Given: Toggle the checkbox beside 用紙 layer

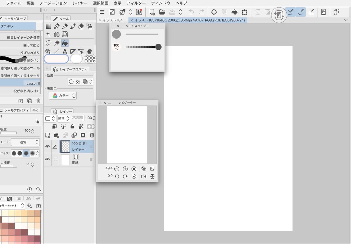Looking at the screenshot, I should [55, 159].
